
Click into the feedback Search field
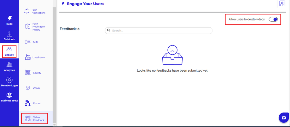(x=159, y=30)
